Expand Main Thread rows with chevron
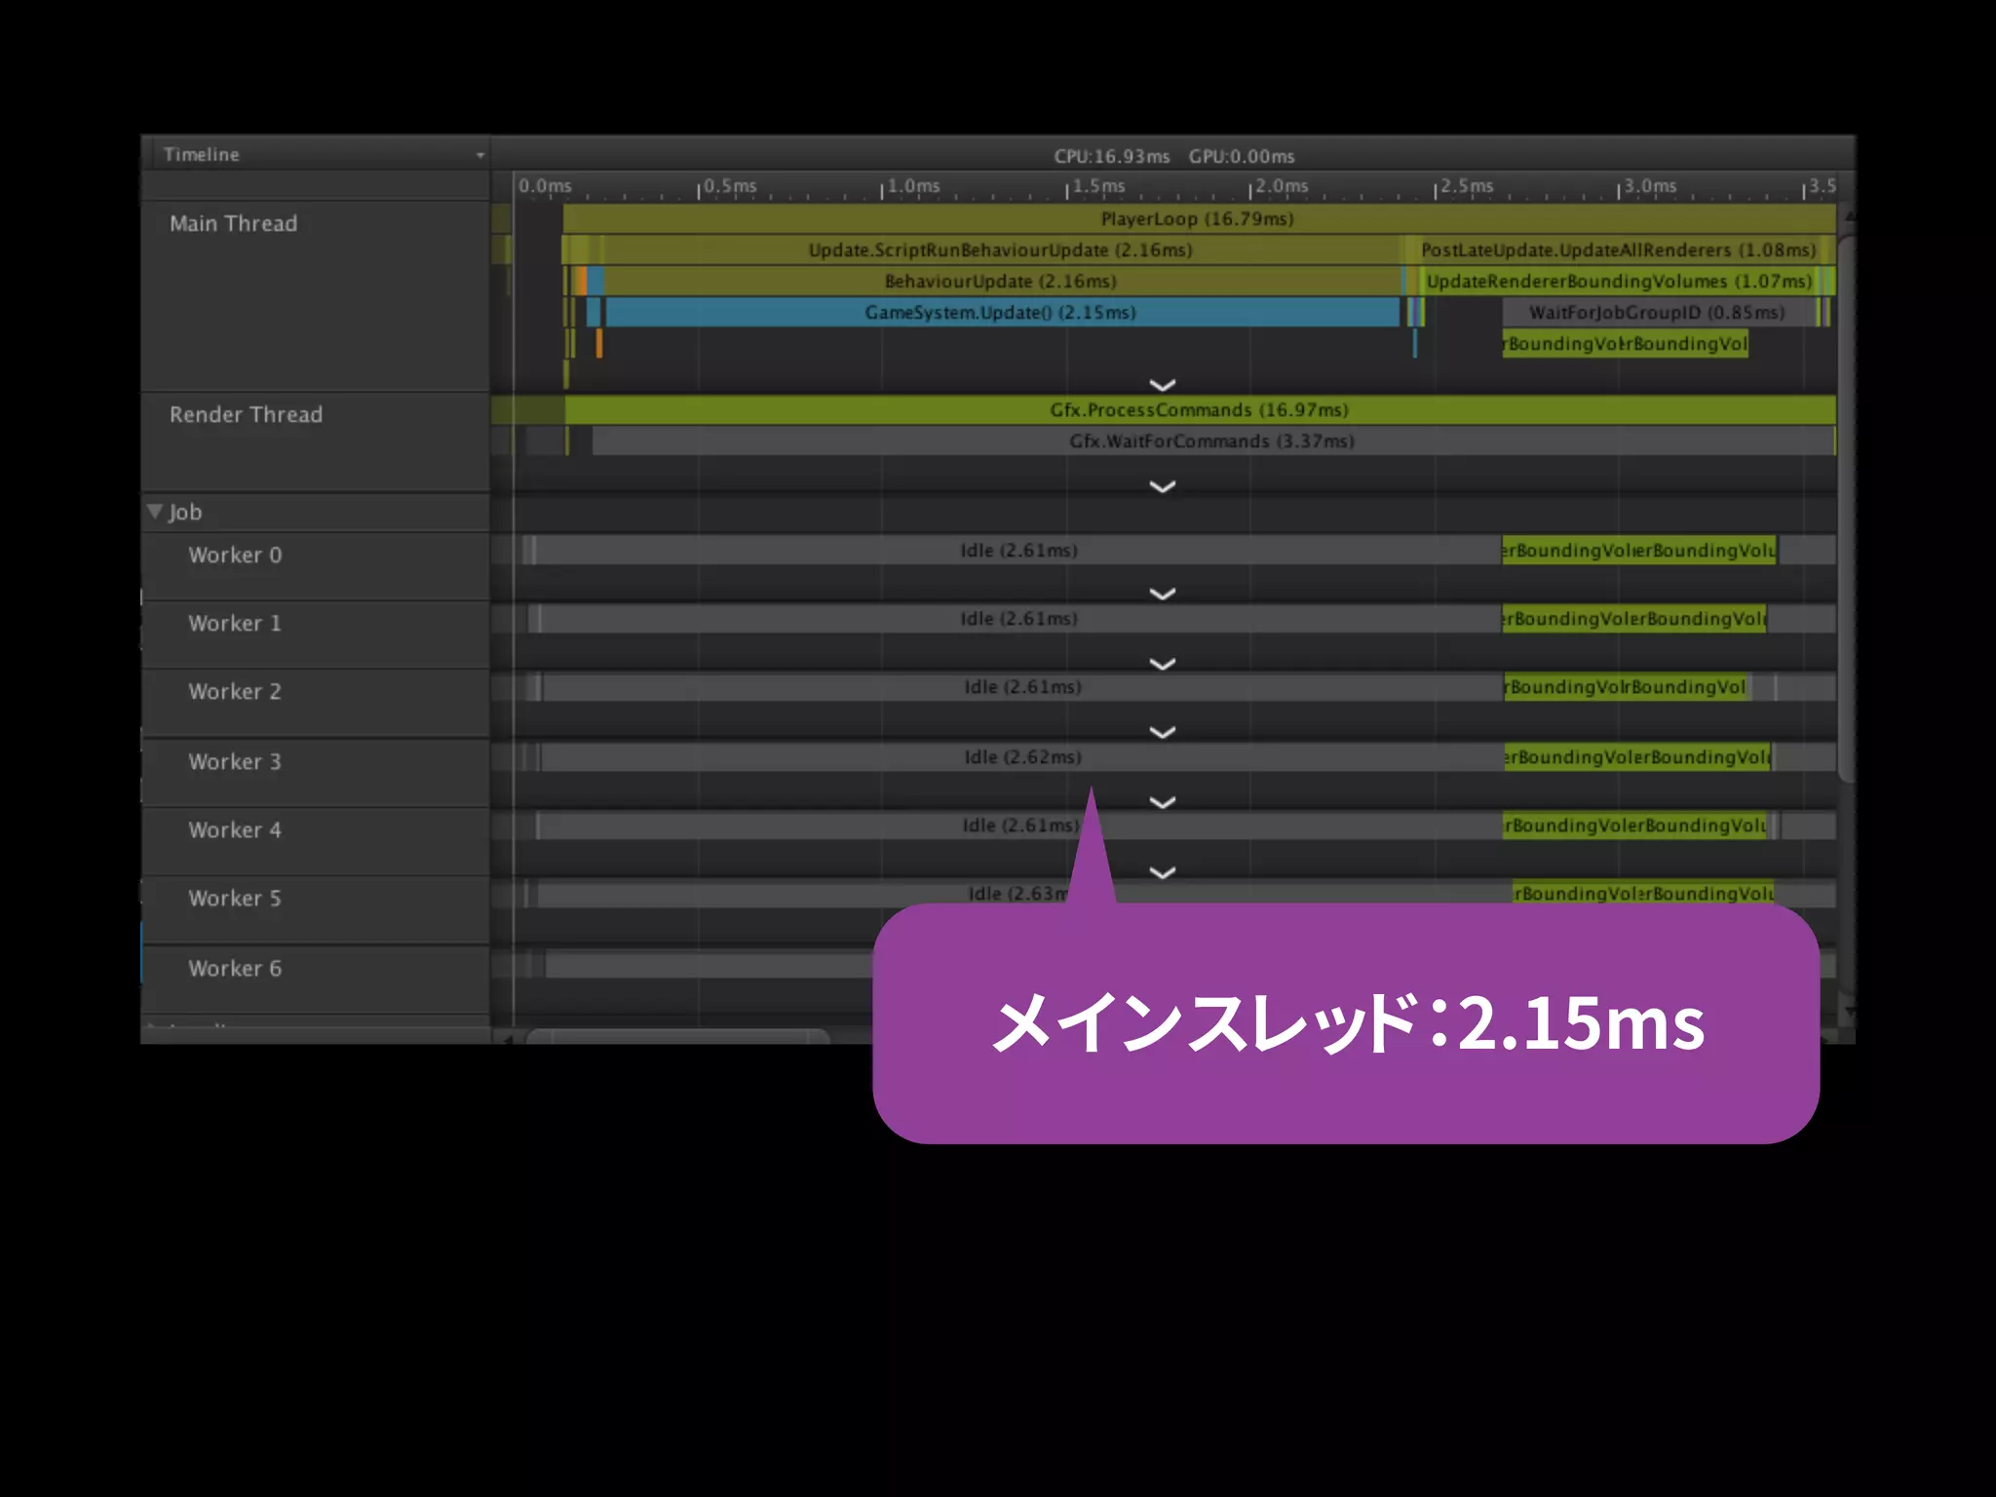The height and width of the screenshot is (1497, 1996). 1163,385
